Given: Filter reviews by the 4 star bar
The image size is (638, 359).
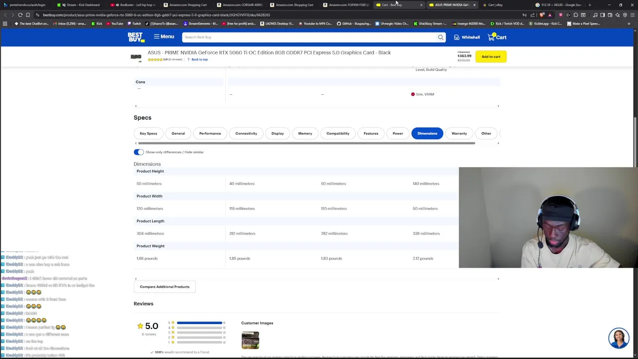Looking at the screenshot, I should tap(199, 328).
